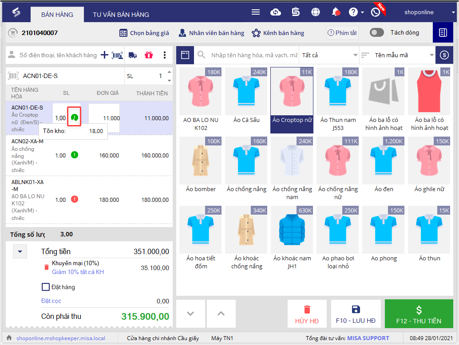Open the invoice list panel icon
The width and height of the screenshot is (459, 345).
tap(443, 32)
